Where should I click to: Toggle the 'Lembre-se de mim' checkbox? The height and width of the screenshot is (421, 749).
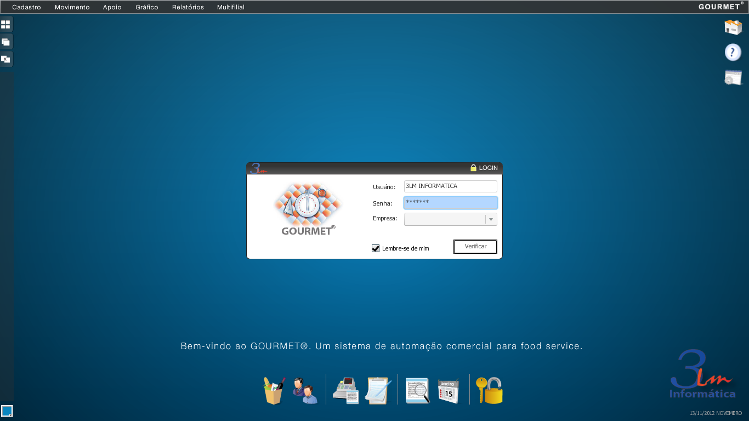tap(376, 248)
